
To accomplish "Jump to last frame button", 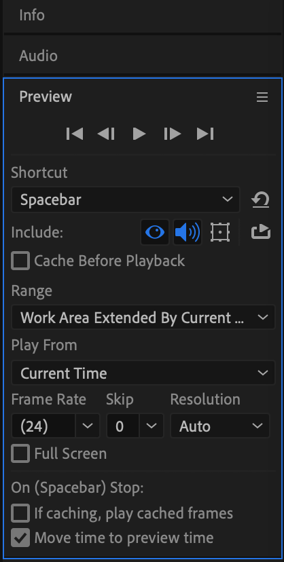I will click(205, 134).
